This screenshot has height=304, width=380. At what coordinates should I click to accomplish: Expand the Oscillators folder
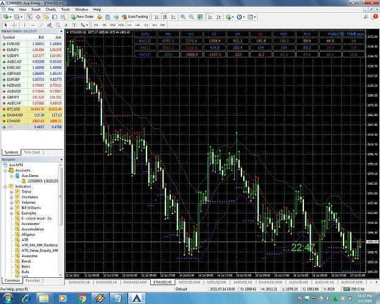[12, 198]
